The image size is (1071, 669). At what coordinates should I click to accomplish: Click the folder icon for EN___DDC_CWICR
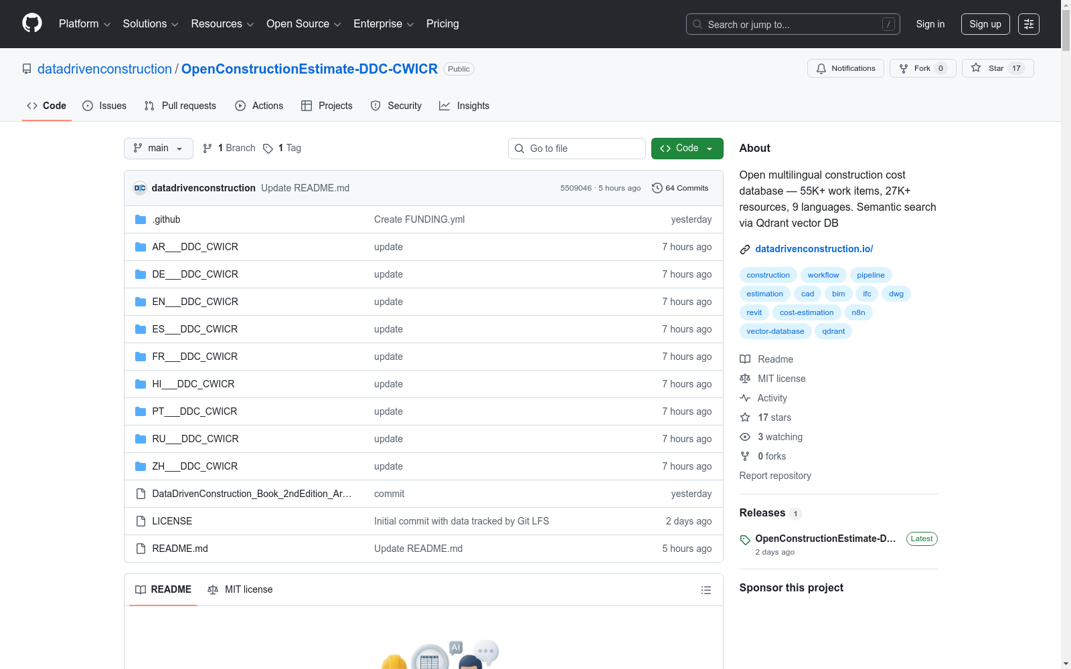tap(141, 302)
